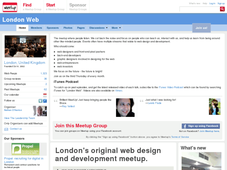Click the globe icon in Follow us
The image size is (227, 170).
click(x=45, y=101)
